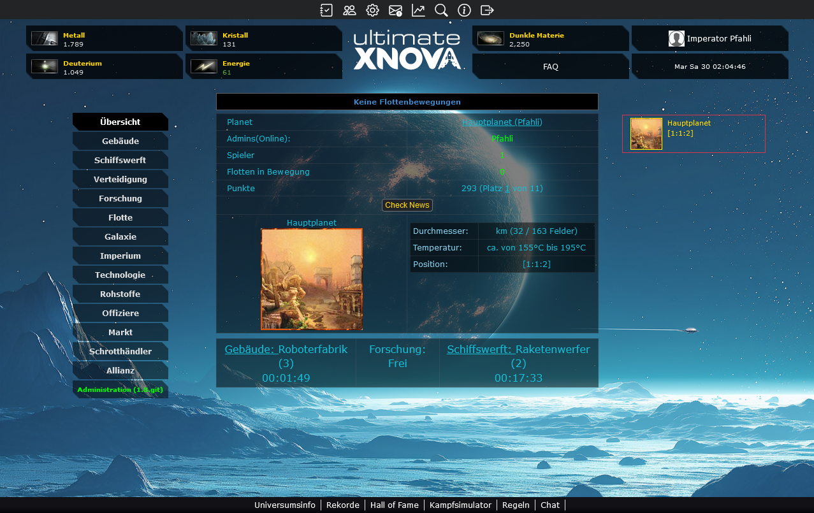
Task: Open settings via the gear icon
Action: tap(372, 10)
